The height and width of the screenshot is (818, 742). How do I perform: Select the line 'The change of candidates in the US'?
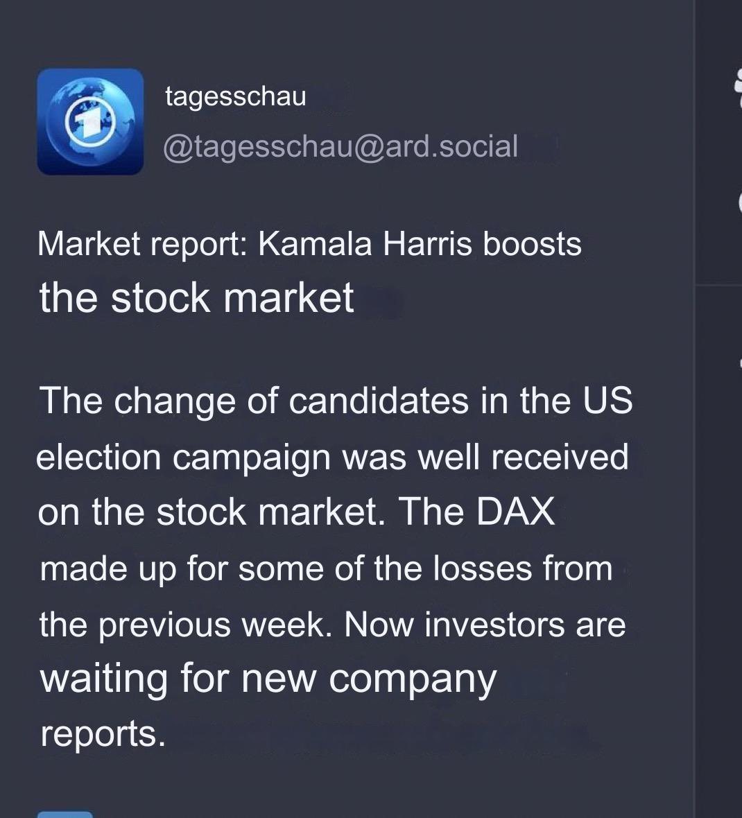336,401
